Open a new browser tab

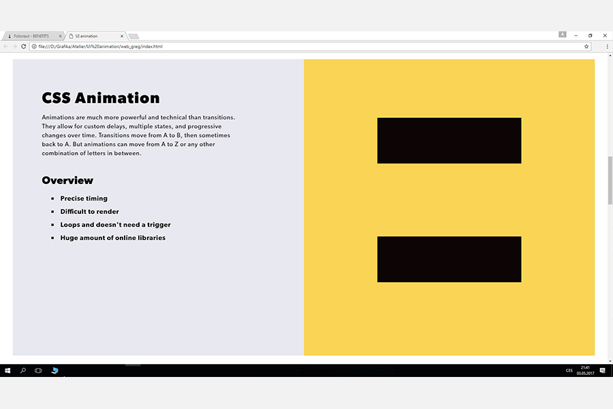tap(133, 36)
